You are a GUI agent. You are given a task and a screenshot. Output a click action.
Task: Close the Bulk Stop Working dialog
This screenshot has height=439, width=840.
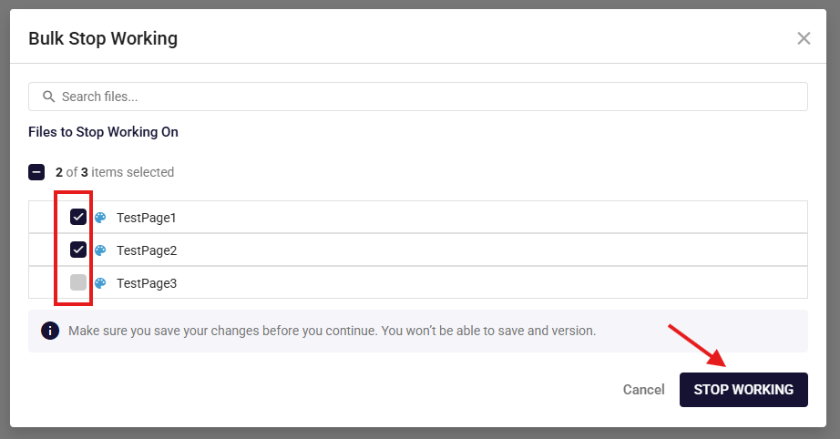coord(804,38)
